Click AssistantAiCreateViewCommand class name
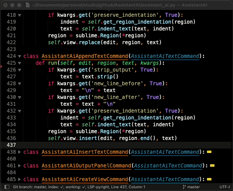This screenshot has height=191, width=233. tap(85, 179)
